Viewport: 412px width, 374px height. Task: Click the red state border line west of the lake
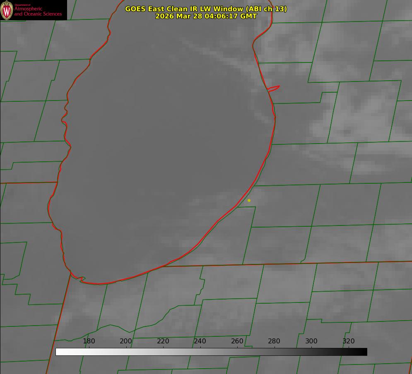click(x=29, y=182)
